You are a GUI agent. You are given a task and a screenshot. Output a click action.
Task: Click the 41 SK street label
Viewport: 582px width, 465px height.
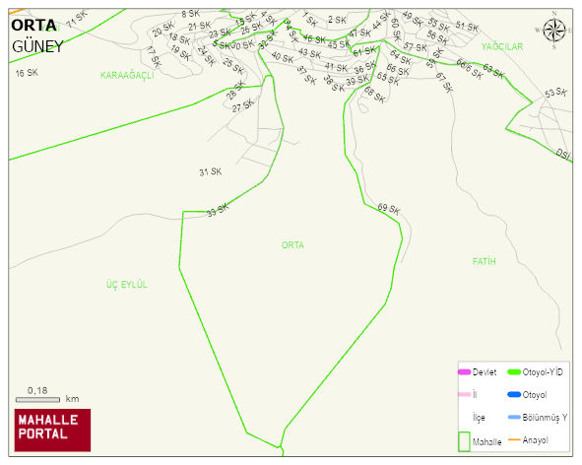pos(336,67)
